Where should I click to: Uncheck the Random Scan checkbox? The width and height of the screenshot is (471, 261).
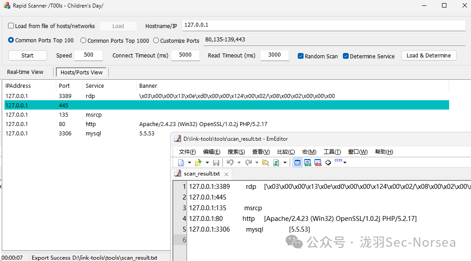point(301,56)
